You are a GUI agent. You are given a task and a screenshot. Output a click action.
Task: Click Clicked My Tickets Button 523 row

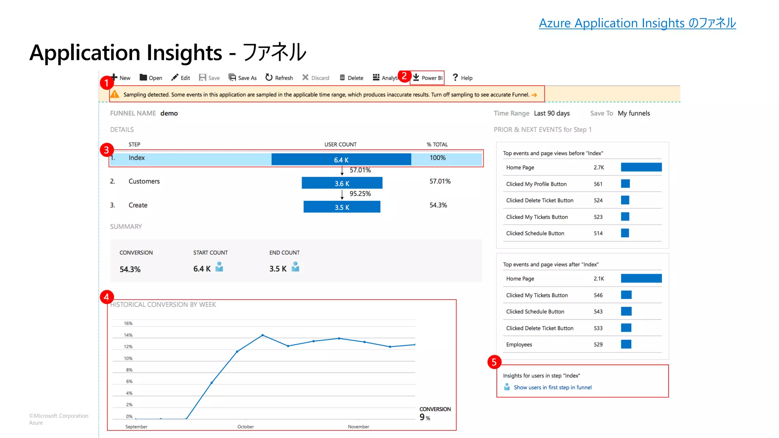click(x=582, y=217)
